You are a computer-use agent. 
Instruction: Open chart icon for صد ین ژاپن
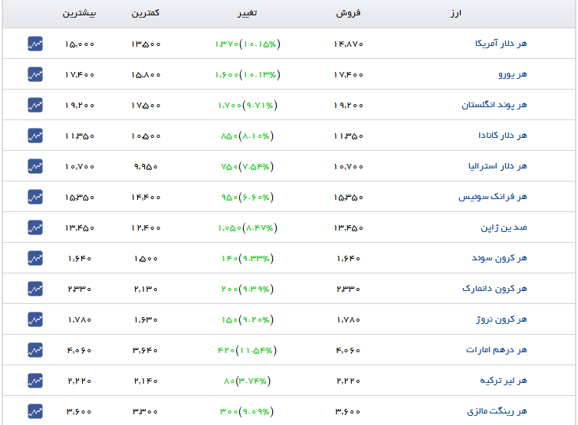pyautogui.click(x=35, y=227)
